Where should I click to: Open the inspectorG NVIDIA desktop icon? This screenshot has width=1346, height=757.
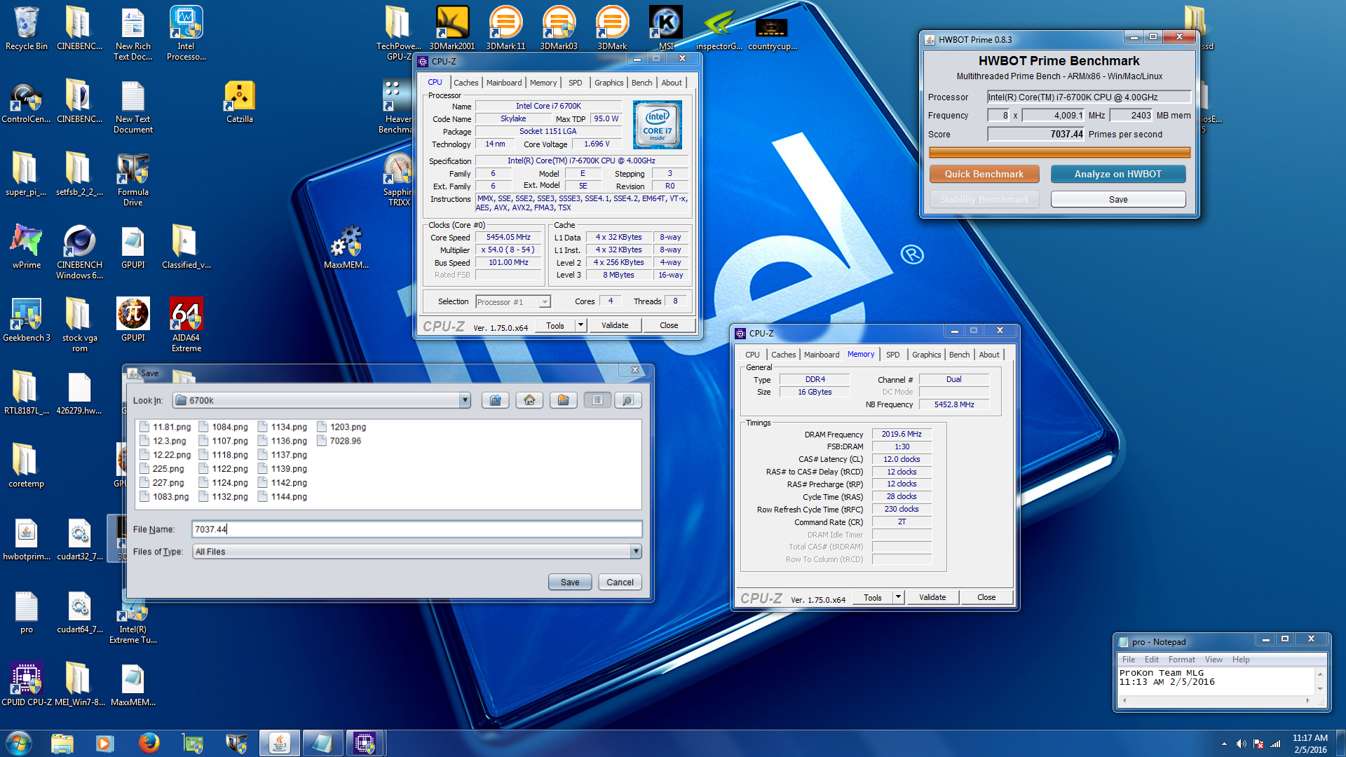[719, 28]
